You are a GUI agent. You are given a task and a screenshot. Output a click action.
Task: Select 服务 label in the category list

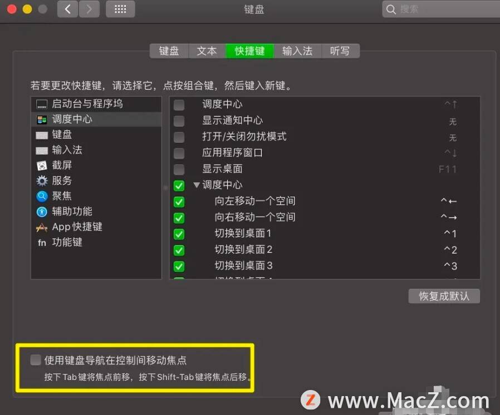click(x=62, y=181)
